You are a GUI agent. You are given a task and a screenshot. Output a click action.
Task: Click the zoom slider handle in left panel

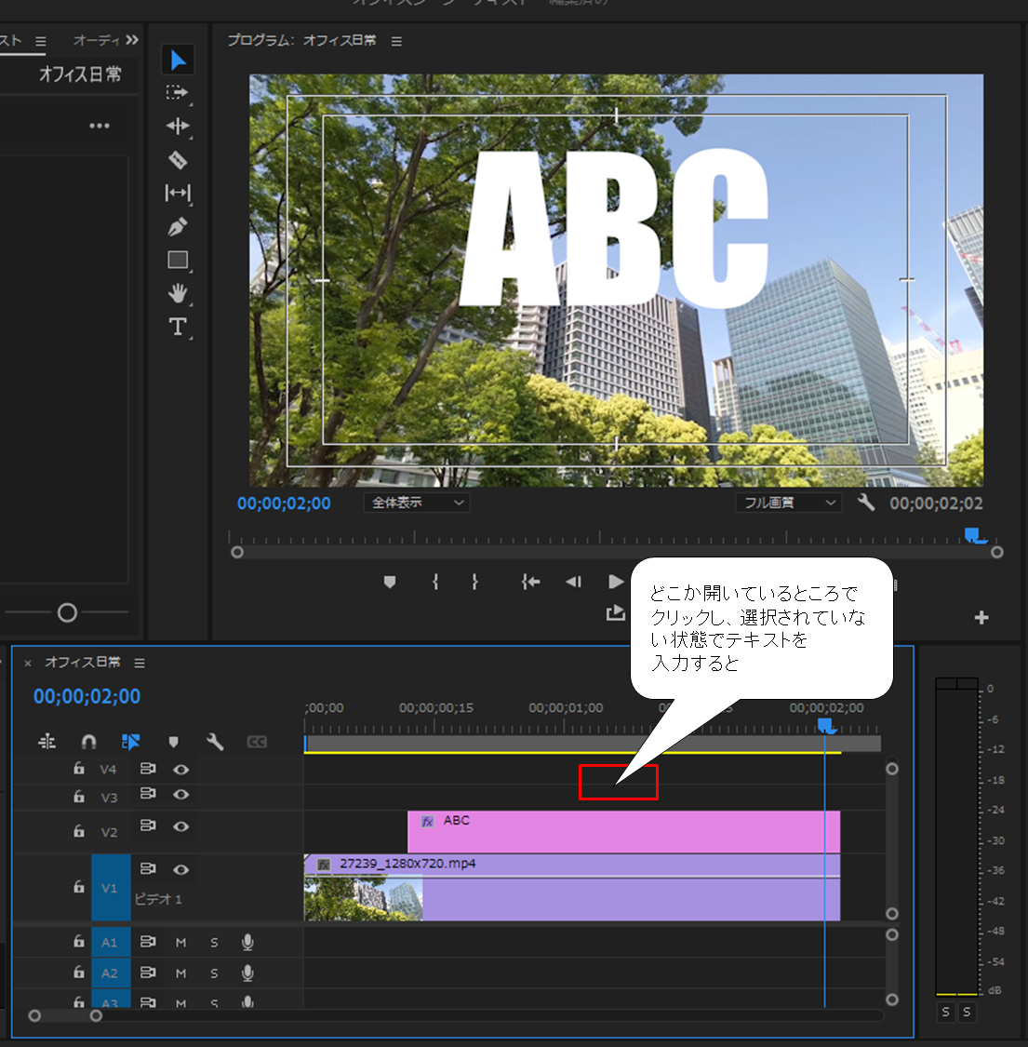coord(67,612)
